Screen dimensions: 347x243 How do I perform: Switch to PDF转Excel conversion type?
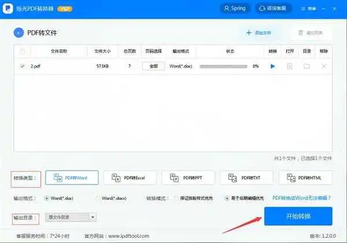130,178
